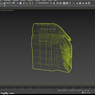Viewport: 95px width, 95px height.
Task: Open the Rendering menu
Action: click(x=16, y=1)
